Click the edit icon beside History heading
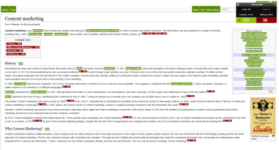The width and height of the screenshot is (279, 150). [x=21, y=64]
